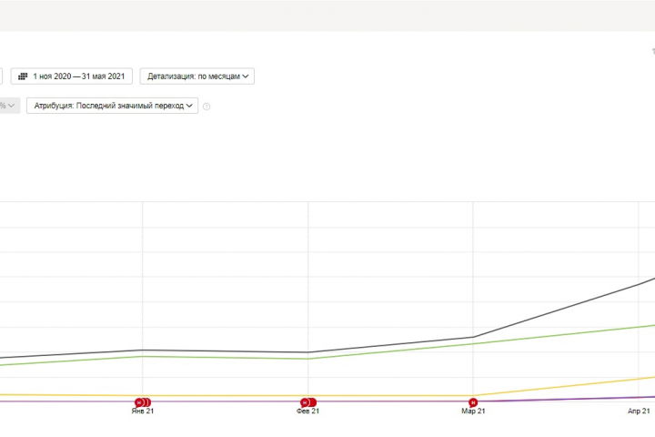655x437 pixels.
Task: Click the Мар 21 axis label
Action: [473, 412]
